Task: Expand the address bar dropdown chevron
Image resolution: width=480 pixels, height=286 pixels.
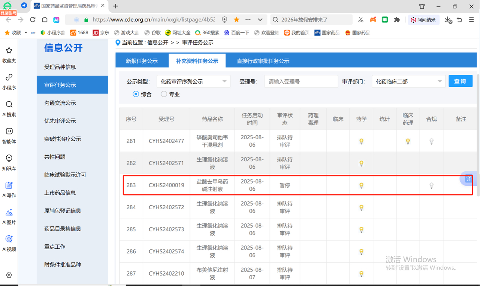Action: pos(260,20)
